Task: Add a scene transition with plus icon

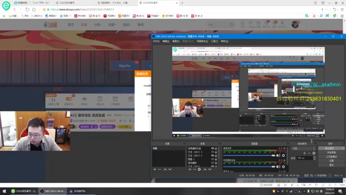Action: click(x=304, y=153)
